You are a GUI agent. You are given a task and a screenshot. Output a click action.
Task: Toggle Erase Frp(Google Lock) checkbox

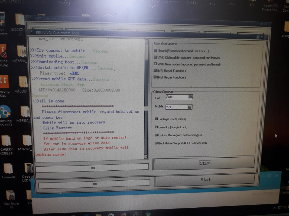click(x=156, y=127)
